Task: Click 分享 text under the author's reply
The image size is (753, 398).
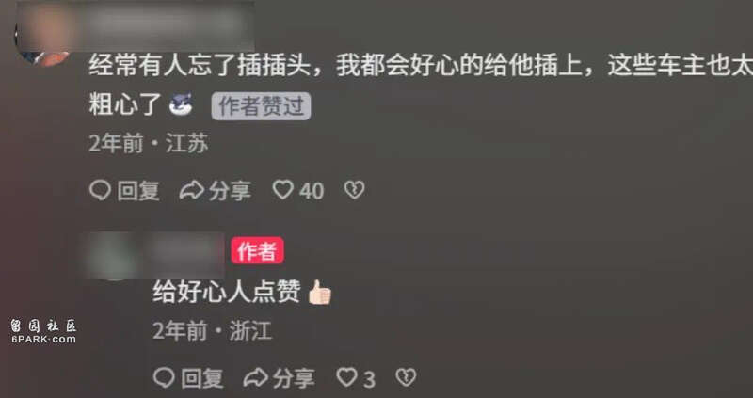Action: [294, 378]
